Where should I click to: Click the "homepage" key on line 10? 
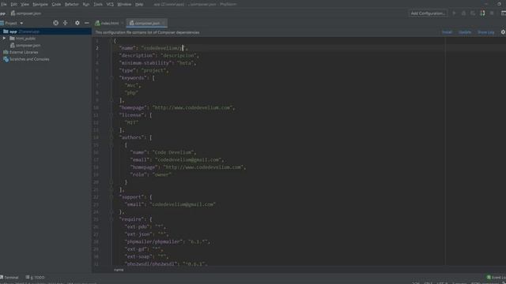pyautogui.click(x=133, y=107)
